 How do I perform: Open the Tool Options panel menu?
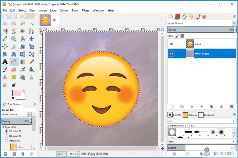tap(34, 104)
